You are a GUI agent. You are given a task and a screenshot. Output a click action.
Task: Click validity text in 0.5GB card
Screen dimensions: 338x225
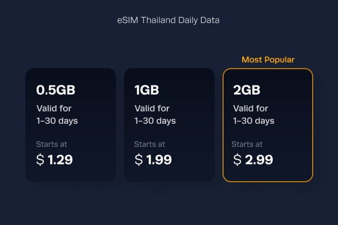(57, 115)
